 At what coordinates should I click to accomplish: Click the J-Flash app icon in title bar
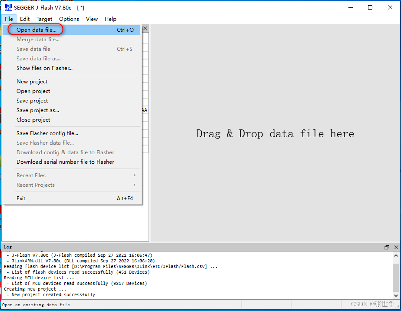click(x=8, y=7)
